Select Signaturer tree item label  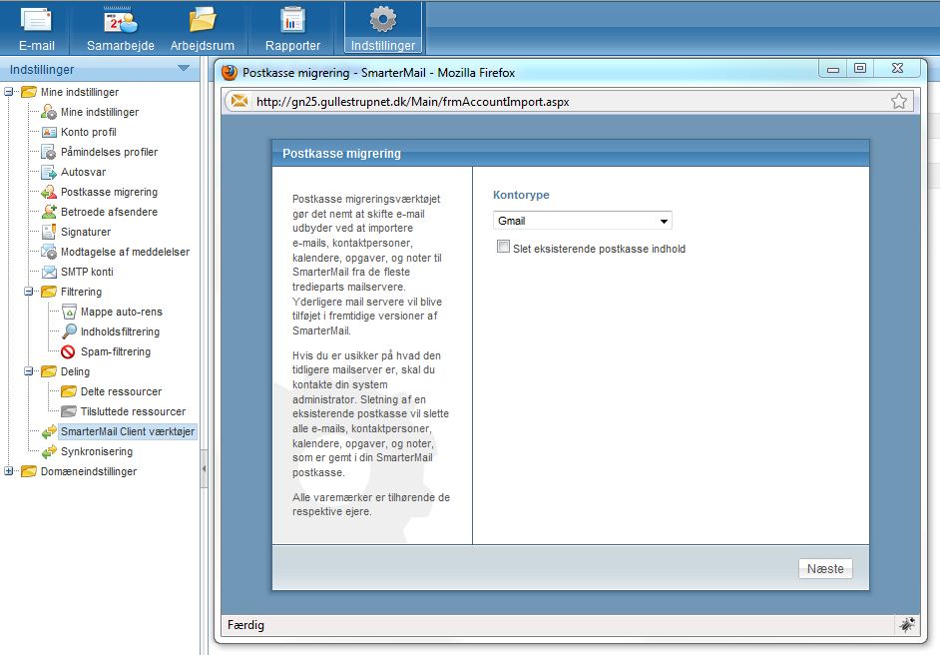pyautogui.click(x=86, y=232)
